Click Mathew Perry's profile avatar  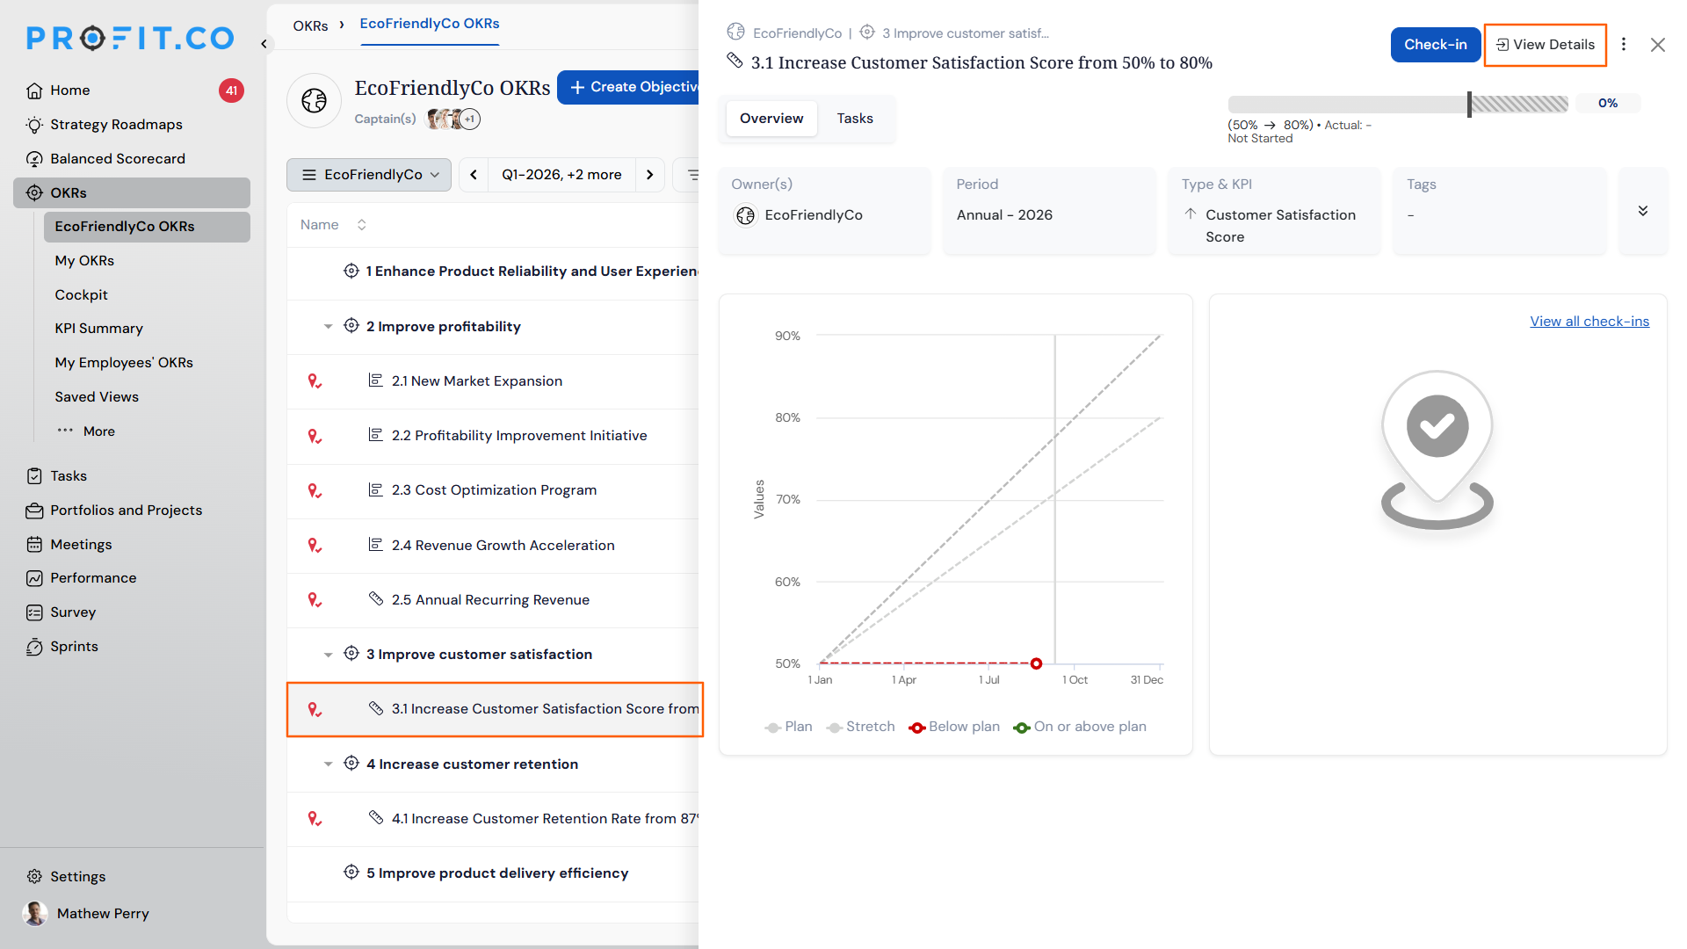tap(35, 914)
